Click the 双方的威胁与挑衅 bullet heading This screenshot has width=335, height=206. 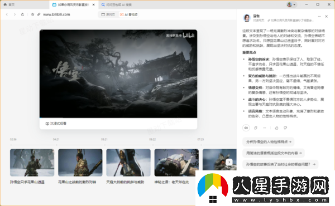pyautogui.click(x=262, y=76)
